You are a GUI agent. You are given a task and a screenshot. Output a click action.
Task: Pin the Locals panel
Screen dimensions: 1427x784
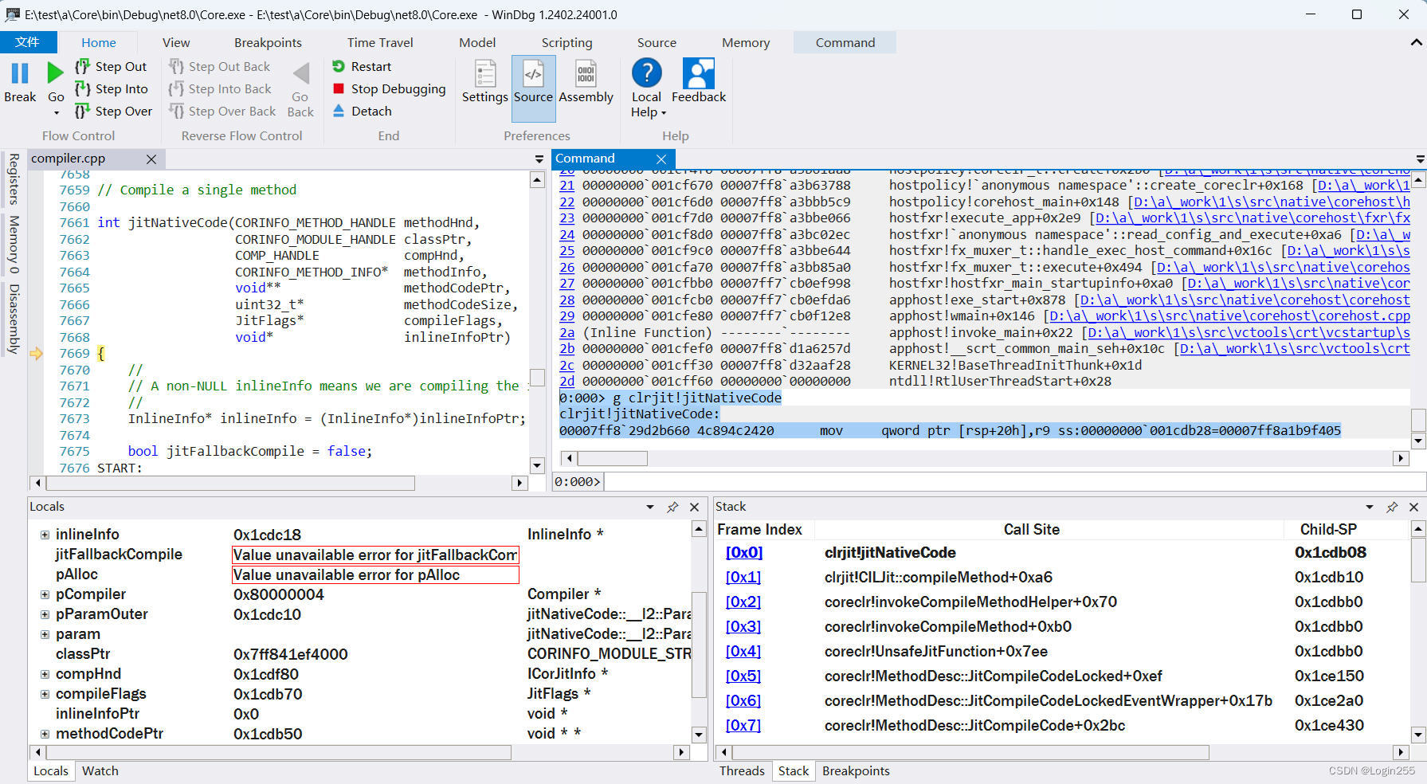tap(672, 507)
